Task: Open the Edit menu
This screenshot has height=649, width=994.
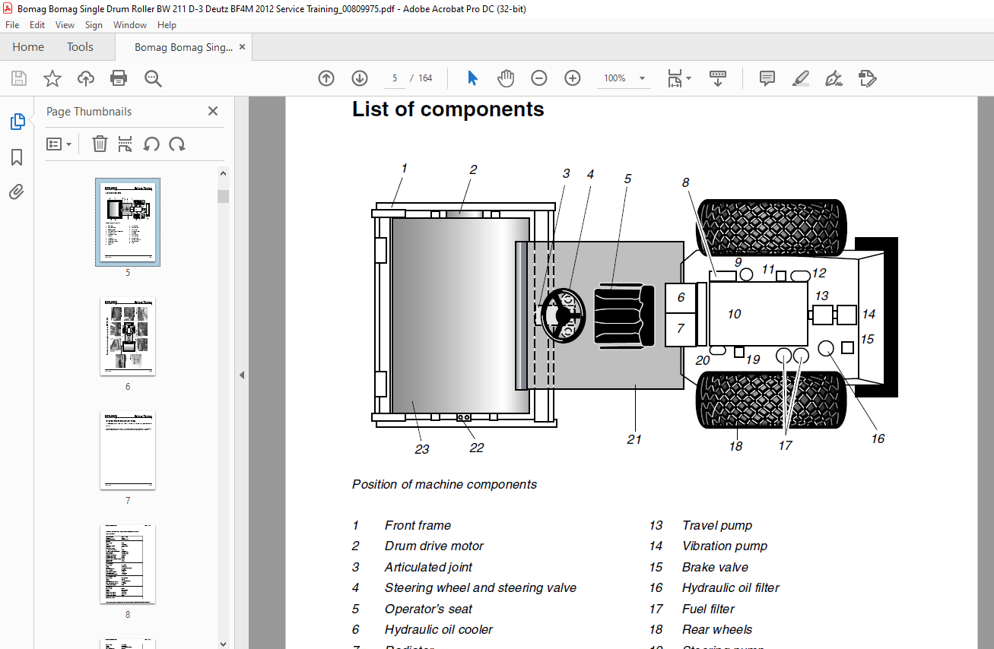Action: click(37, 25)
